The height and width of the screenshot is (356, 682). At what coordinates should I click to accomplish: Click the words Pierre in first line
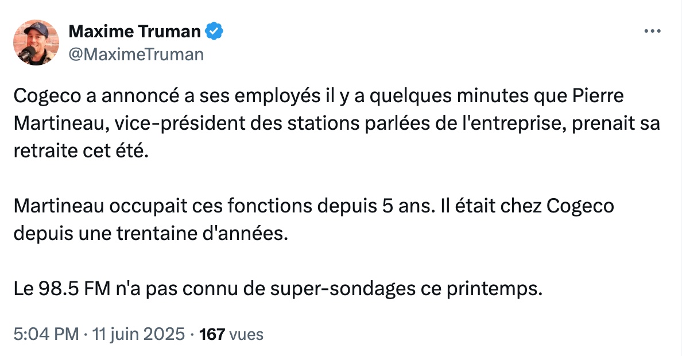pos(598,96)
